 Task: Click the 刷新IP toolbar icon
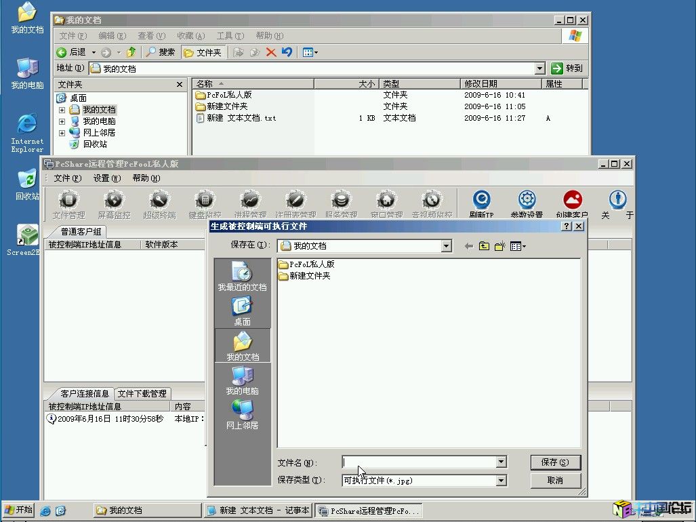tap(481, 201)
